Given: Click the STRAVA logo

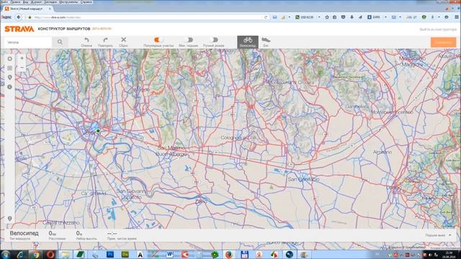Looking at the screenshot, I should click(x=19, y=29).
